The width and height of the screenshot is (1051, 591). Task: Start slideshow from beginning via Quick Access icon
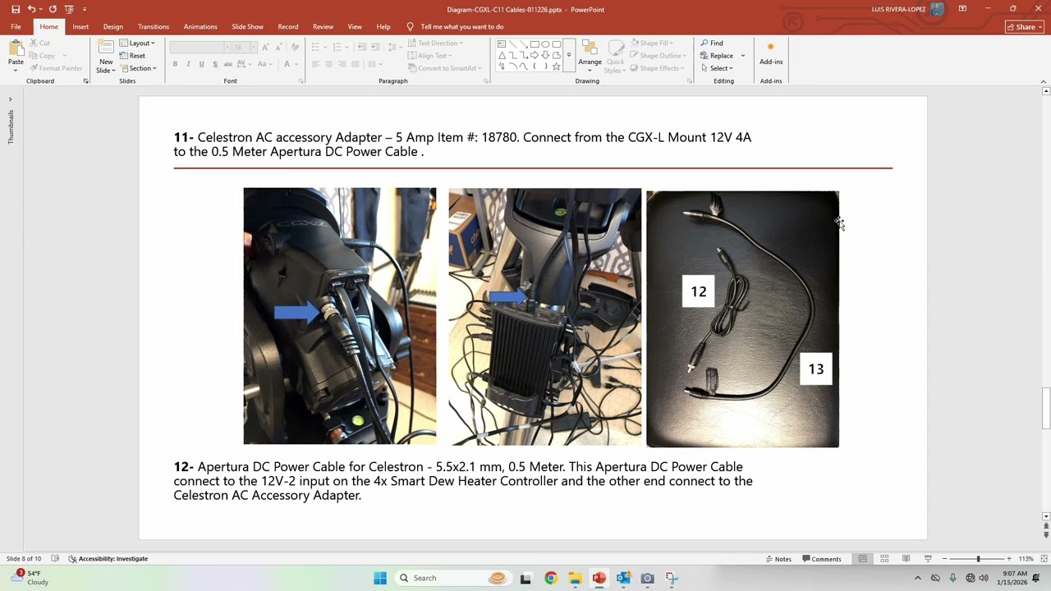69,9
